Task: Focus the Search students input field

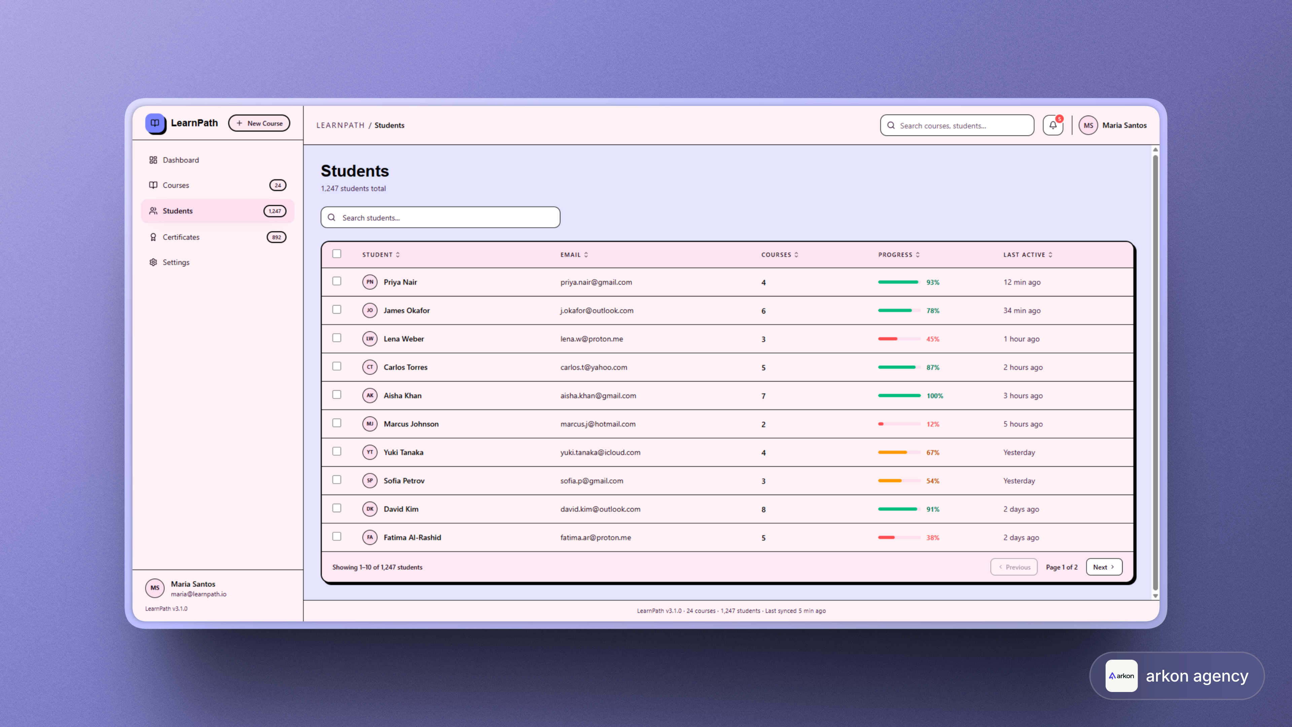Action: 440,218
